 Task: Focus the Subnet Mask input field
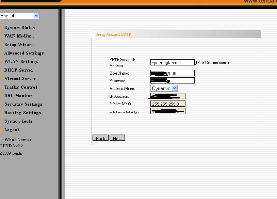click(x=167, y=104)
